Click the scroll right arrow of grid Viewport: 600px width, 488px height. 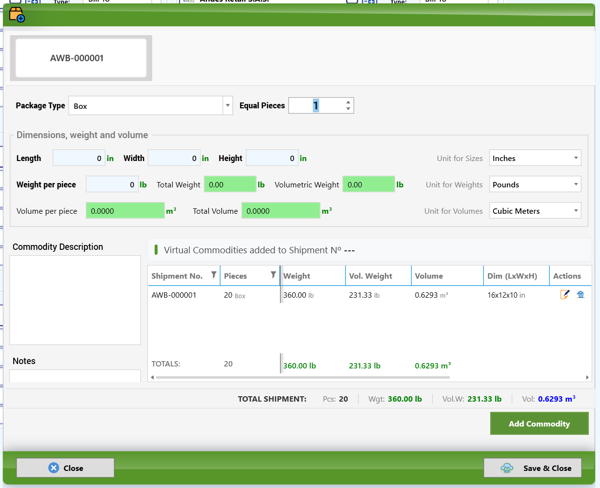tap(587, 377)
